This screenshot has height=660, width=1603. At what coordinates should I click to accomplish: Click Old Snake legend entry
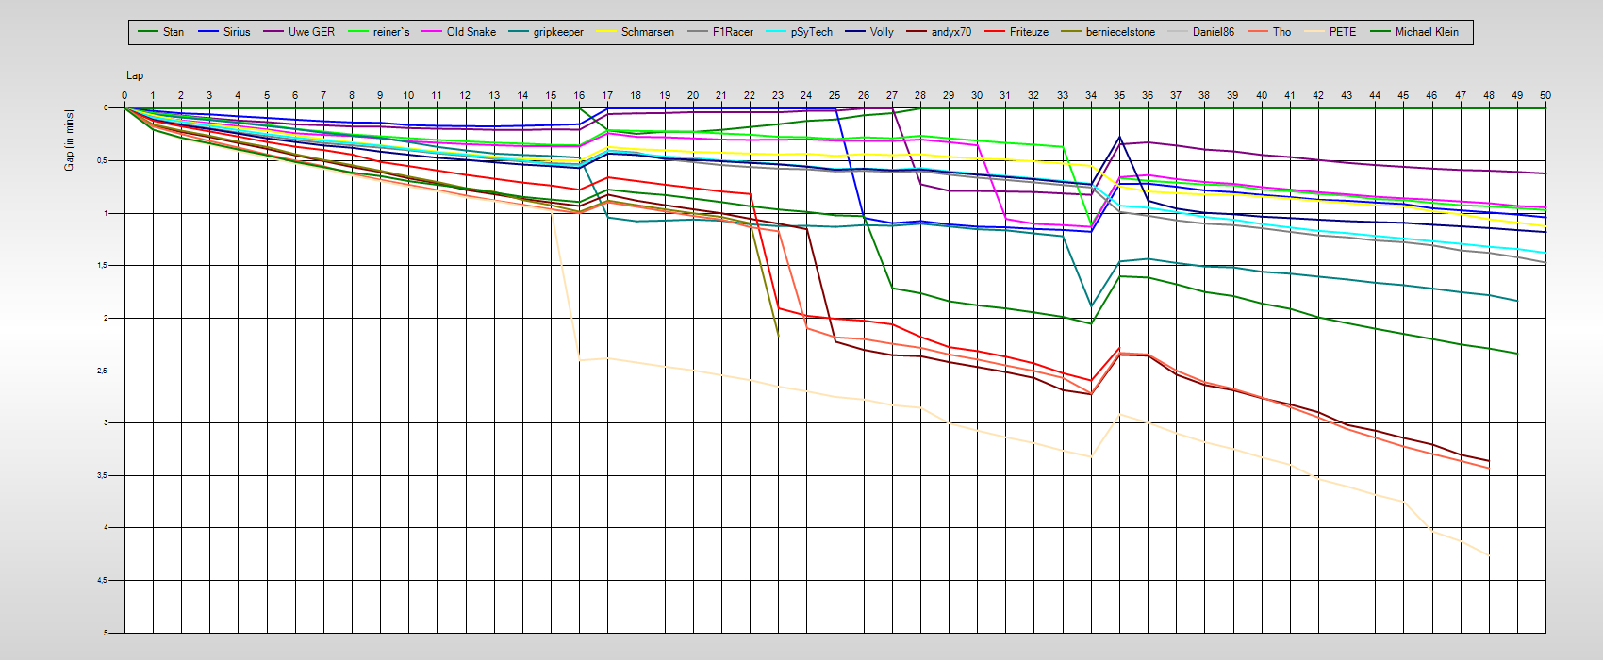coord(459,32)
